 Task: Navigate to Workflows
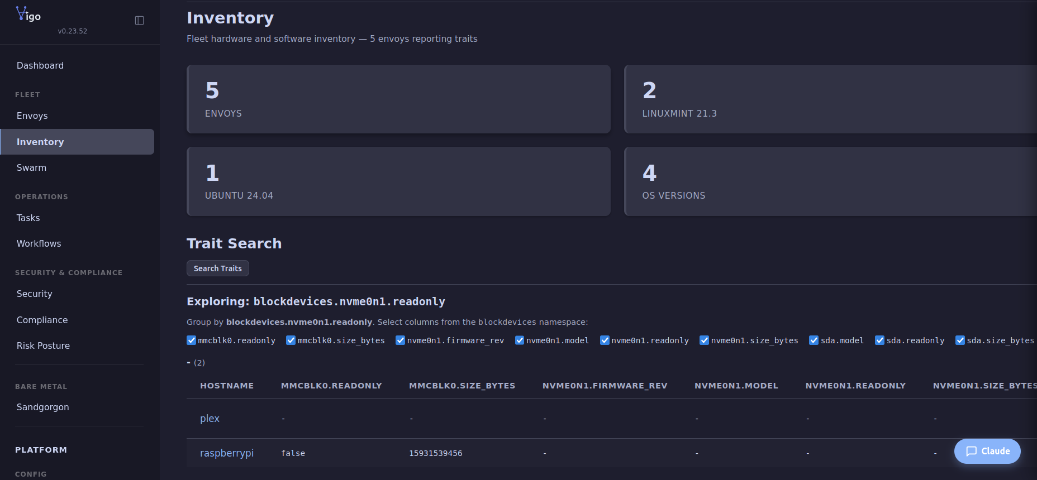click(39, 244)
